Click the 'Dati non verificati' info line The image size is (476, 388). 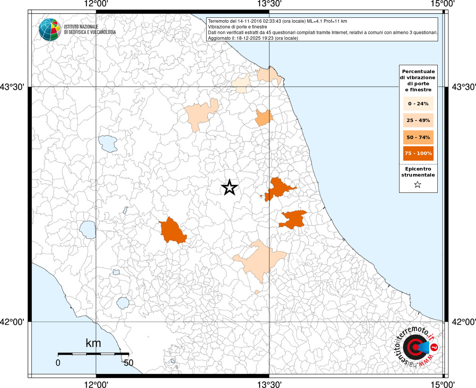pyautogui.click(x=323, y=33)
